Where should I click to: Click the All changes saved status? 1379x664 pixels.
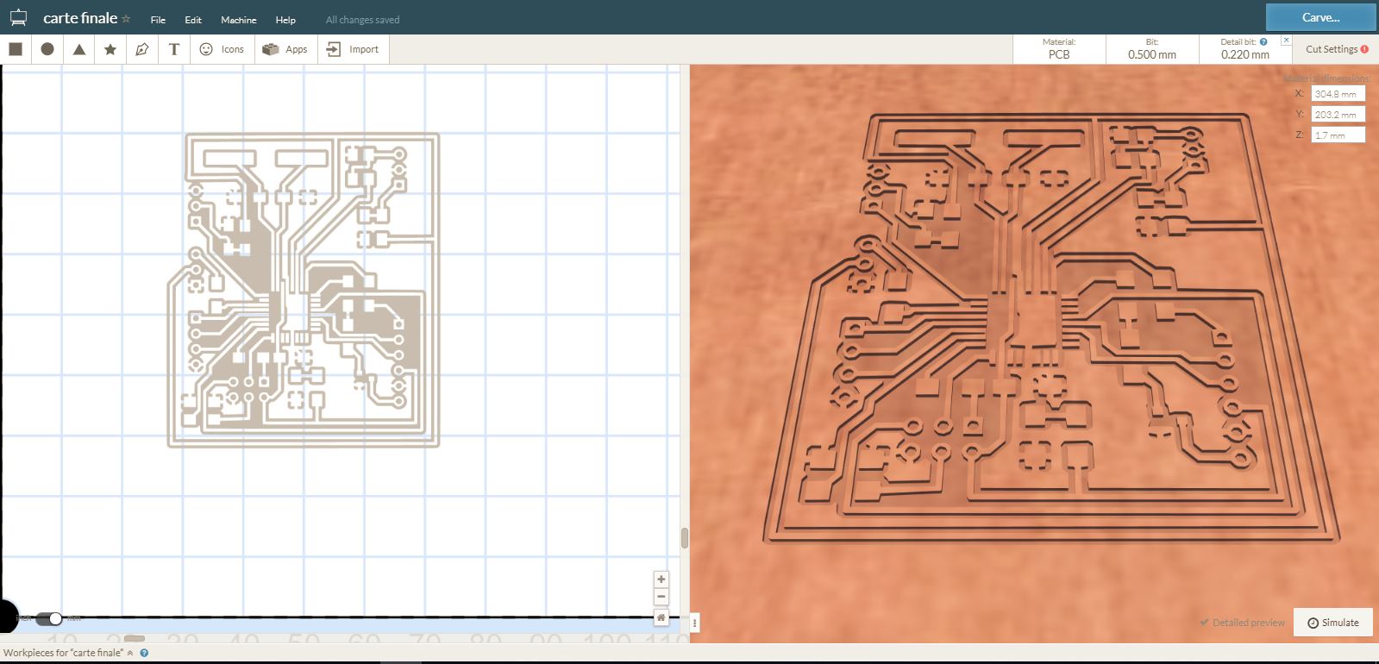(x=362, y=20)
